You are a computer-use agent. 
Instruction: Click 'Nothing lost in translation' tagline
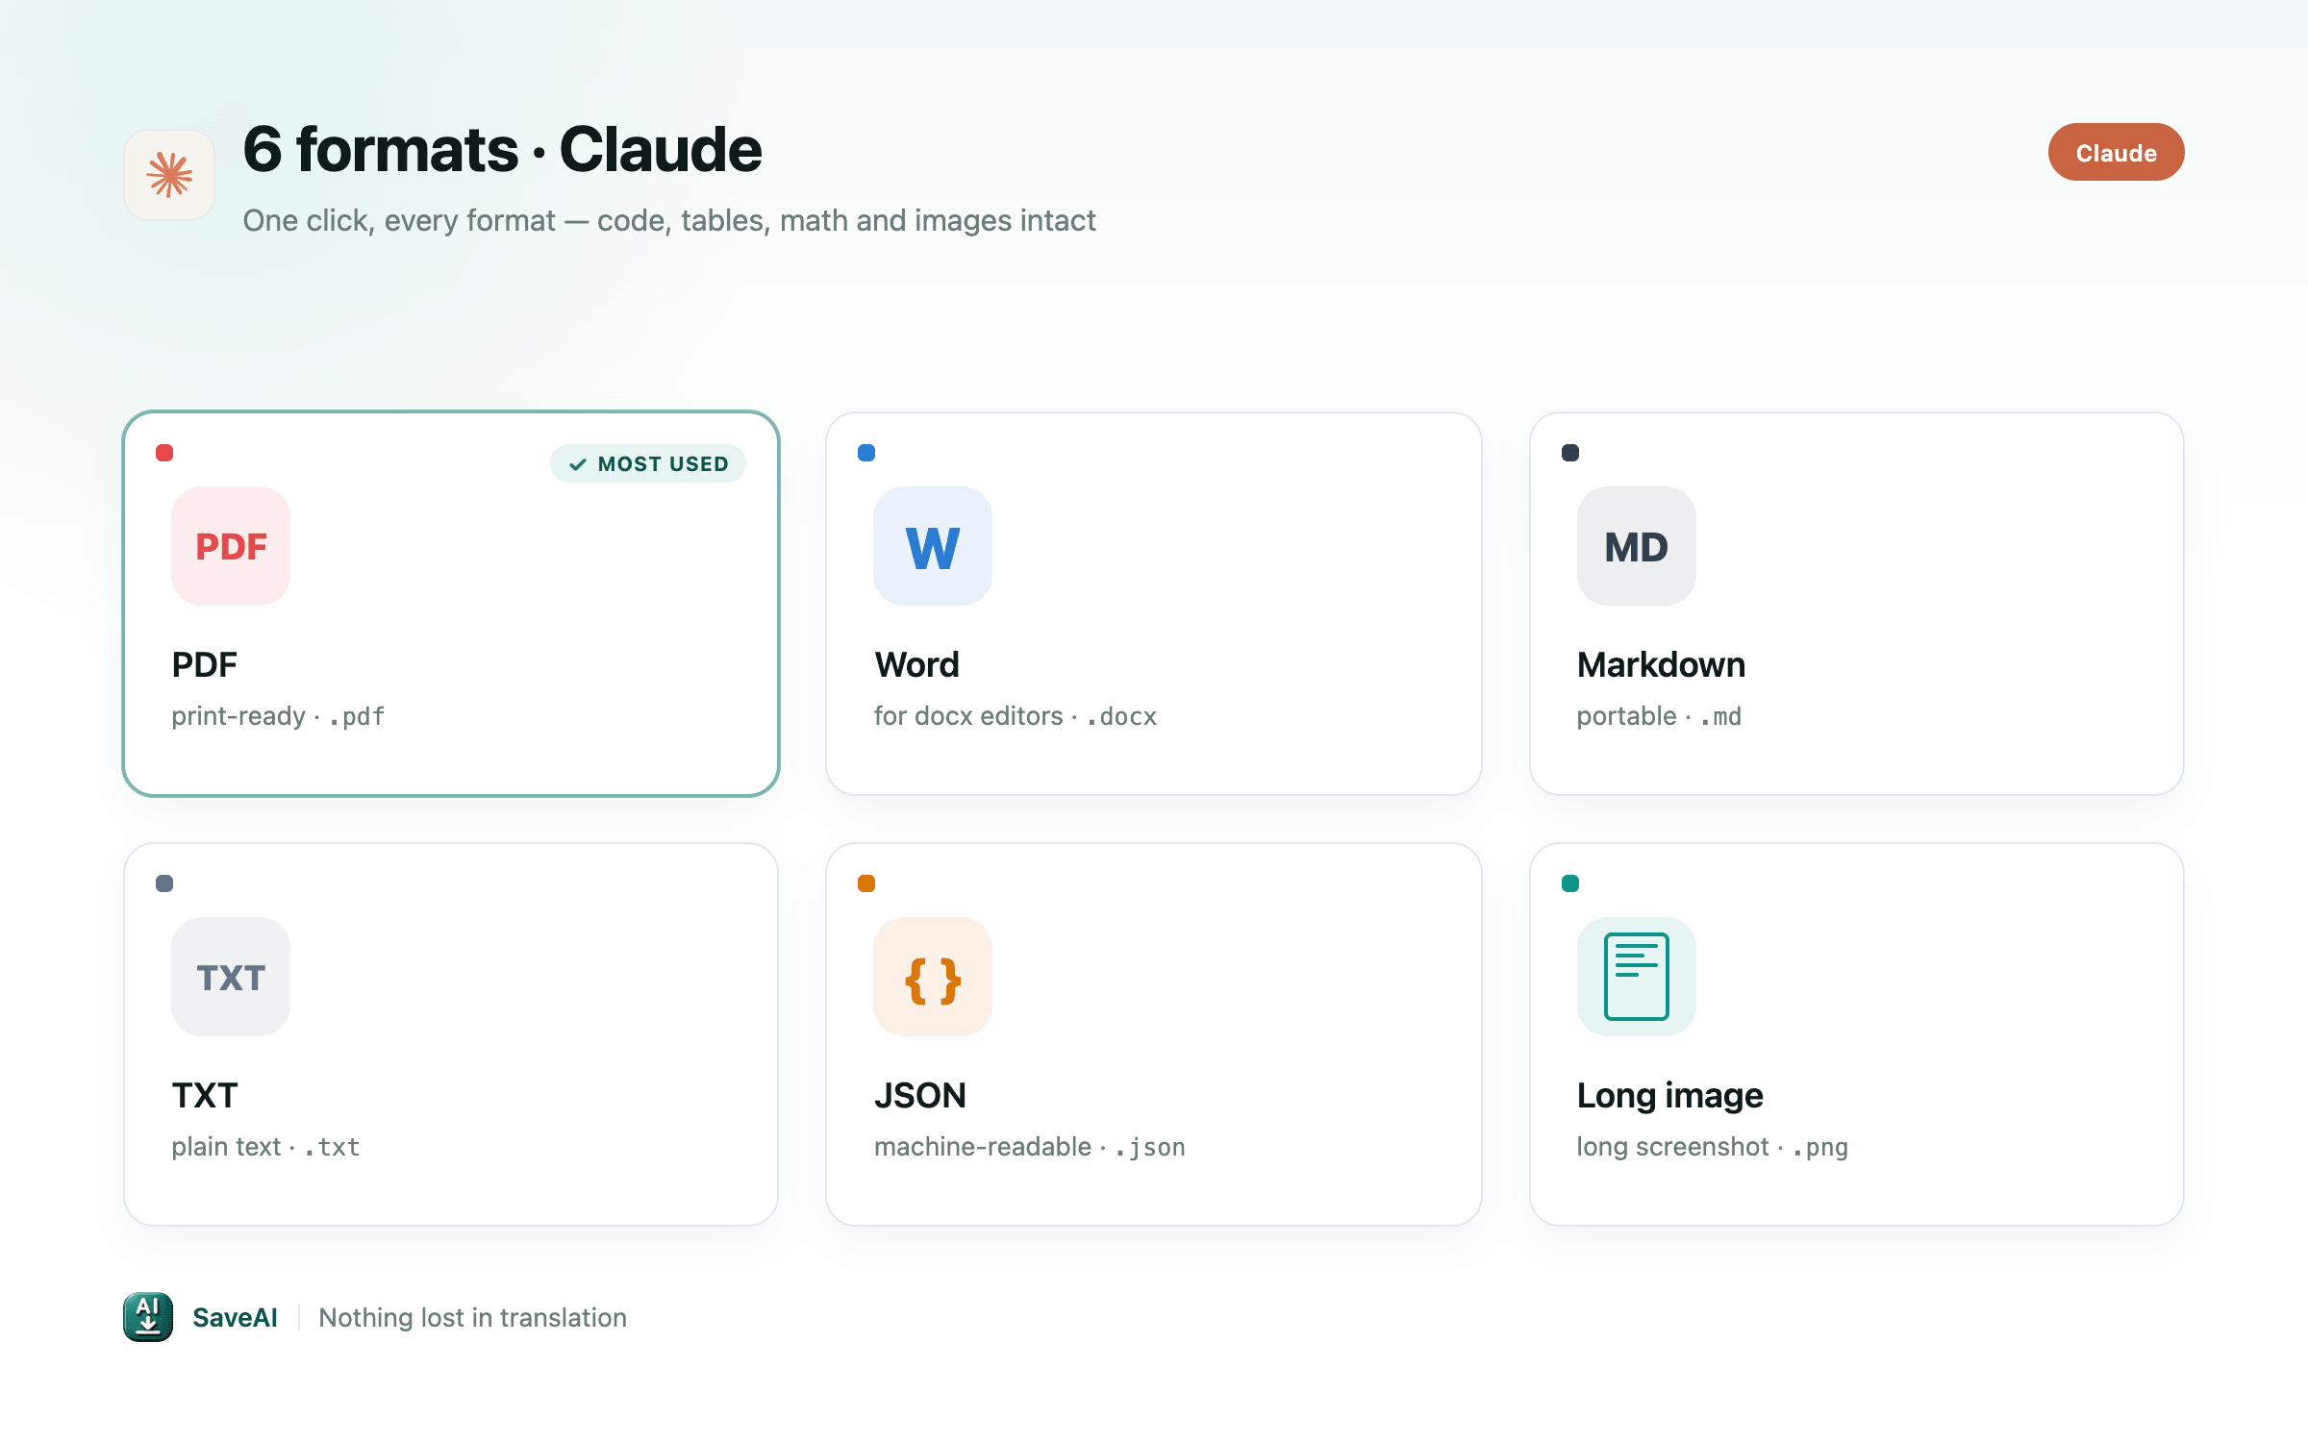click(x=472, y=1317)
